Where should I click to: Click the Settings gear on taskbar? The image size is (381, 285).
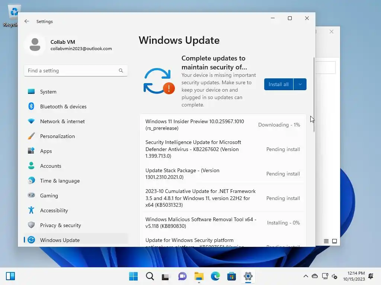248,276
